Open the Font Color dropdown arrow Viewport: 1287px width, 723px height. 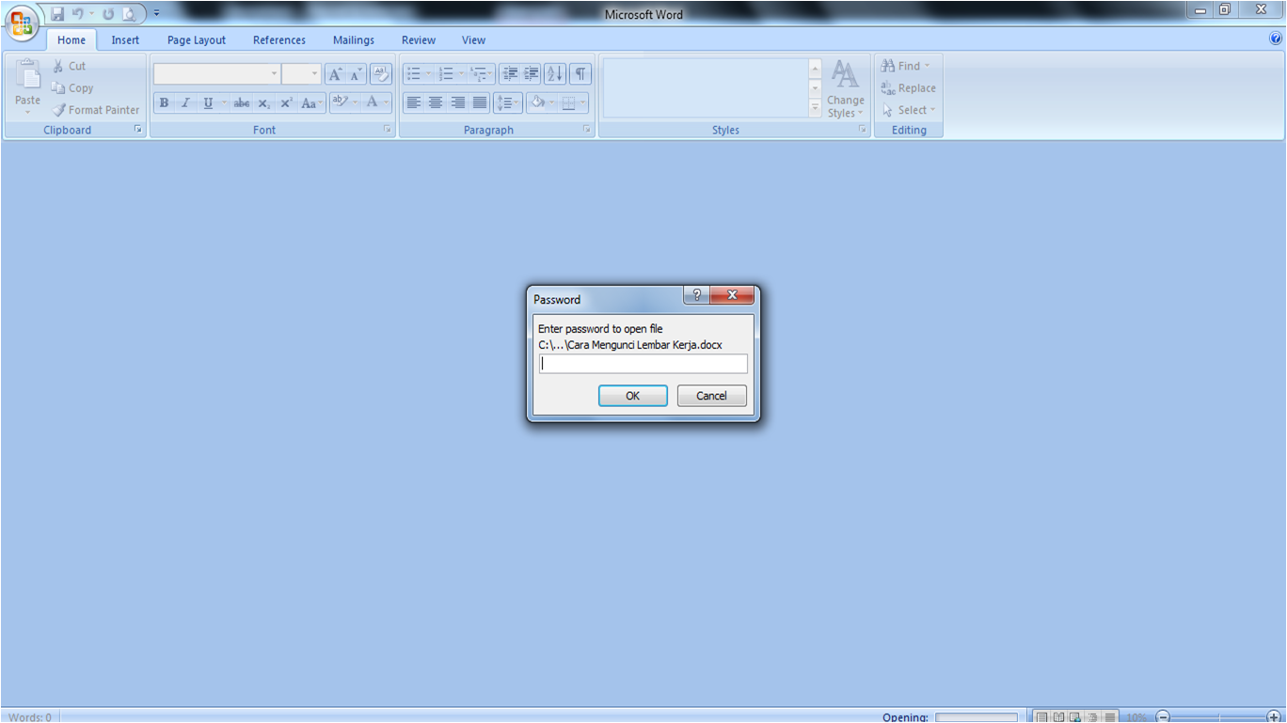coord(387,102)
